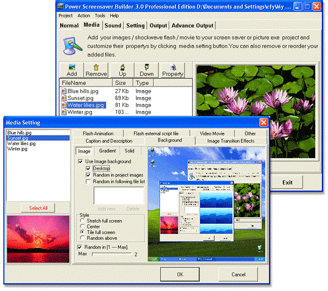Click the paintbrush monitor icon on the Media tab
Viewport: 328px width, 291px height.
click(72, 46)
